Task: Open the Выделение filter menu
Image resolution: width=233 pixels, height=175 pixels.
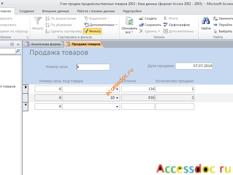Action: coord(97,18)
